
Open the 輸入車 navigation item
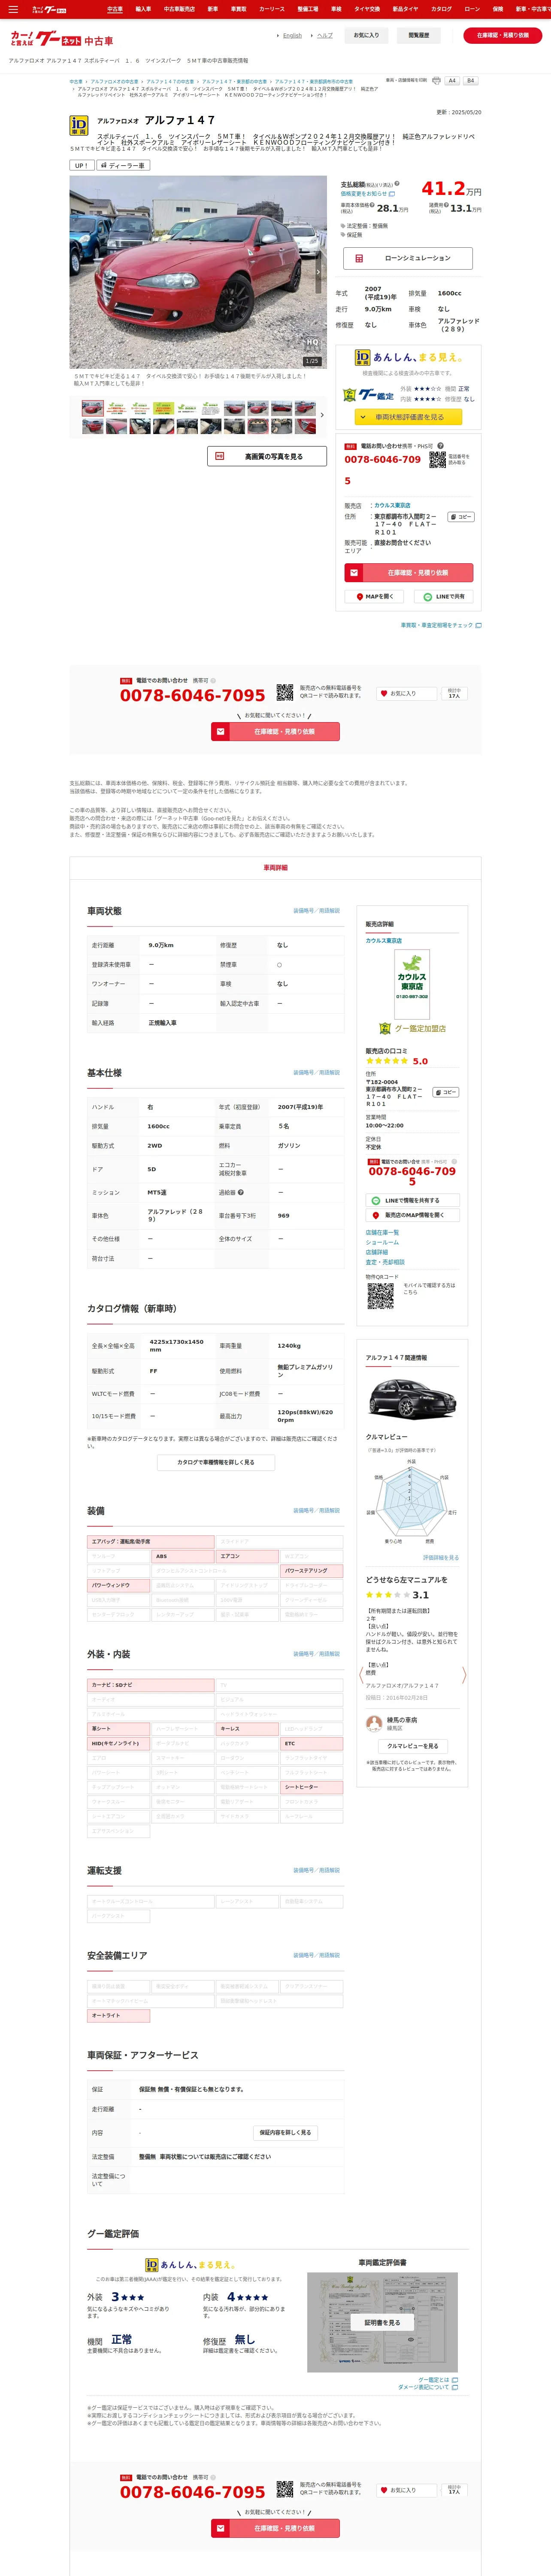coord(143,9)
